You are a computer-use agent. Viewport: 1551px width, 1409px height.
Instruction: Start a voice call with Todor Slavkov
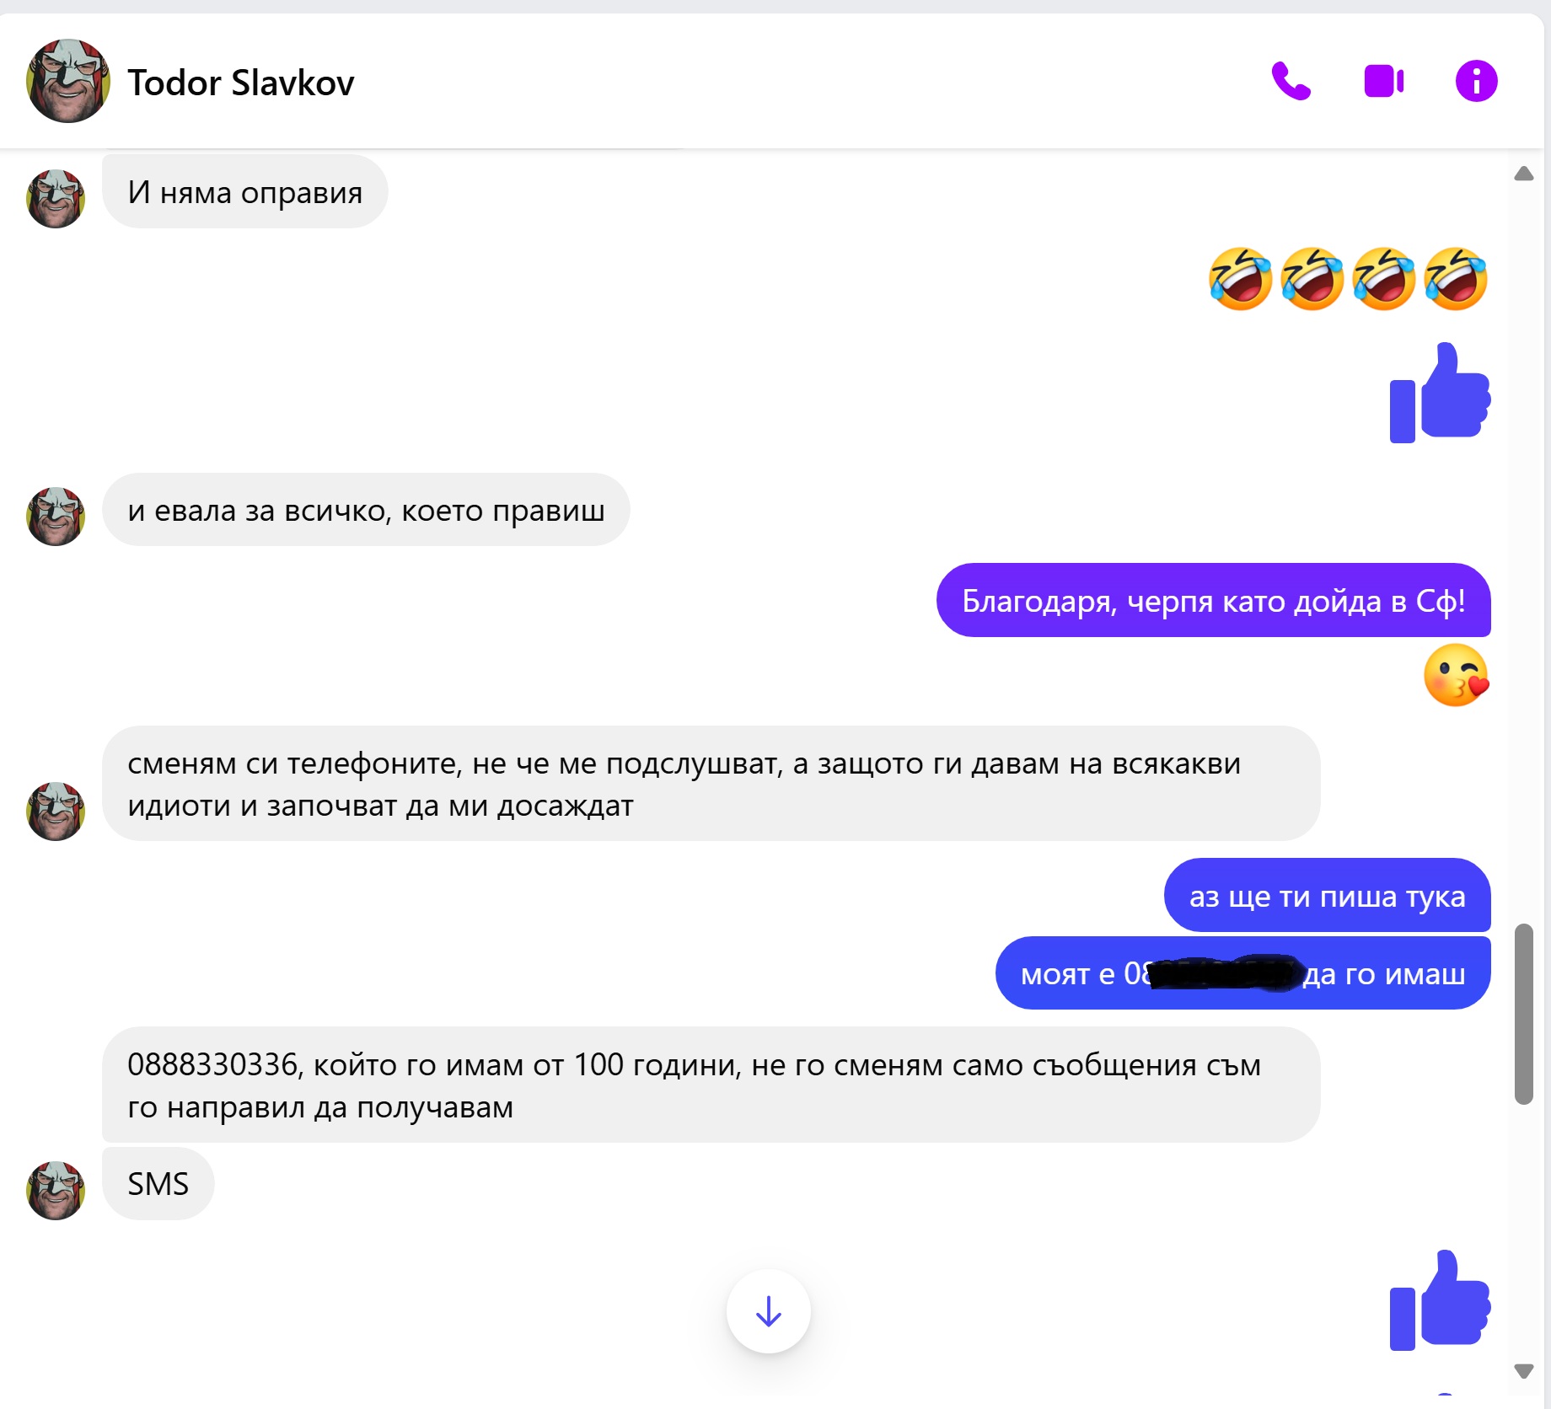click(1291, 82)
